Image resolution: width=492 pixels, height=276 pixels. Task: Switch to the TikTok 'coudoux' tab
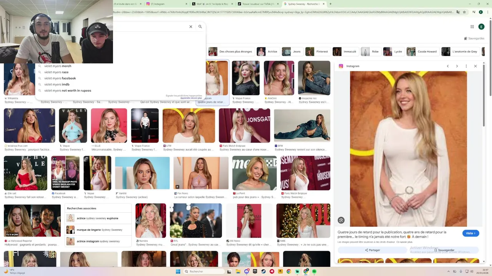click(258, 4)
